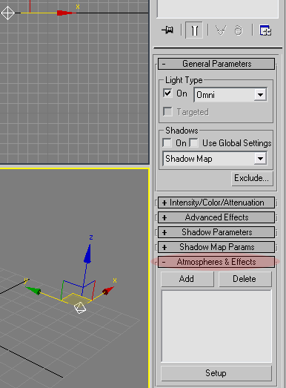Check Use Global Settings for shadows
Viewport: 286px width, 388px height.
point(194,142)
